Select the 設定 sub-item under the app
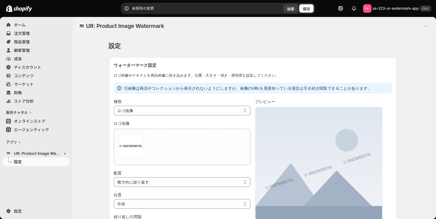 [36, 162]
